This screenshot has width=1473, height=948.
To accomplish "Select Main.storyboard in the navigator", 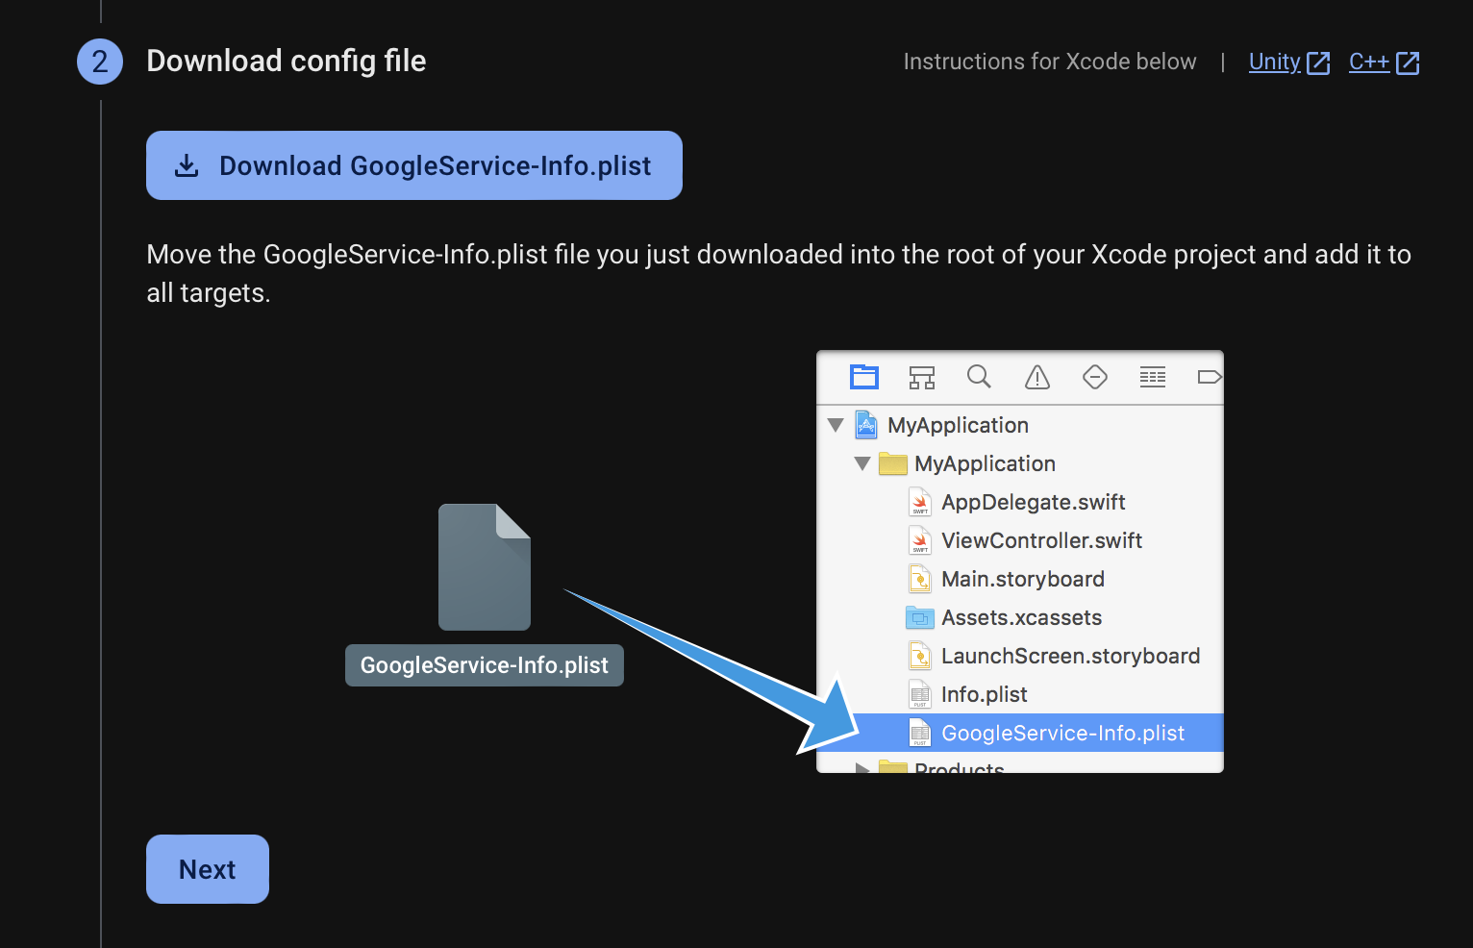I will click(1022, 579).
